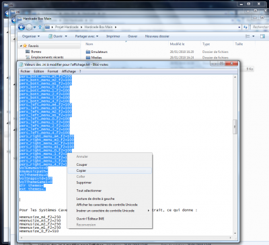Image resolution: width=269 pixels, height=245 pixels.
Task: Sort by the Modifié le column
Action: coord(177,44)
